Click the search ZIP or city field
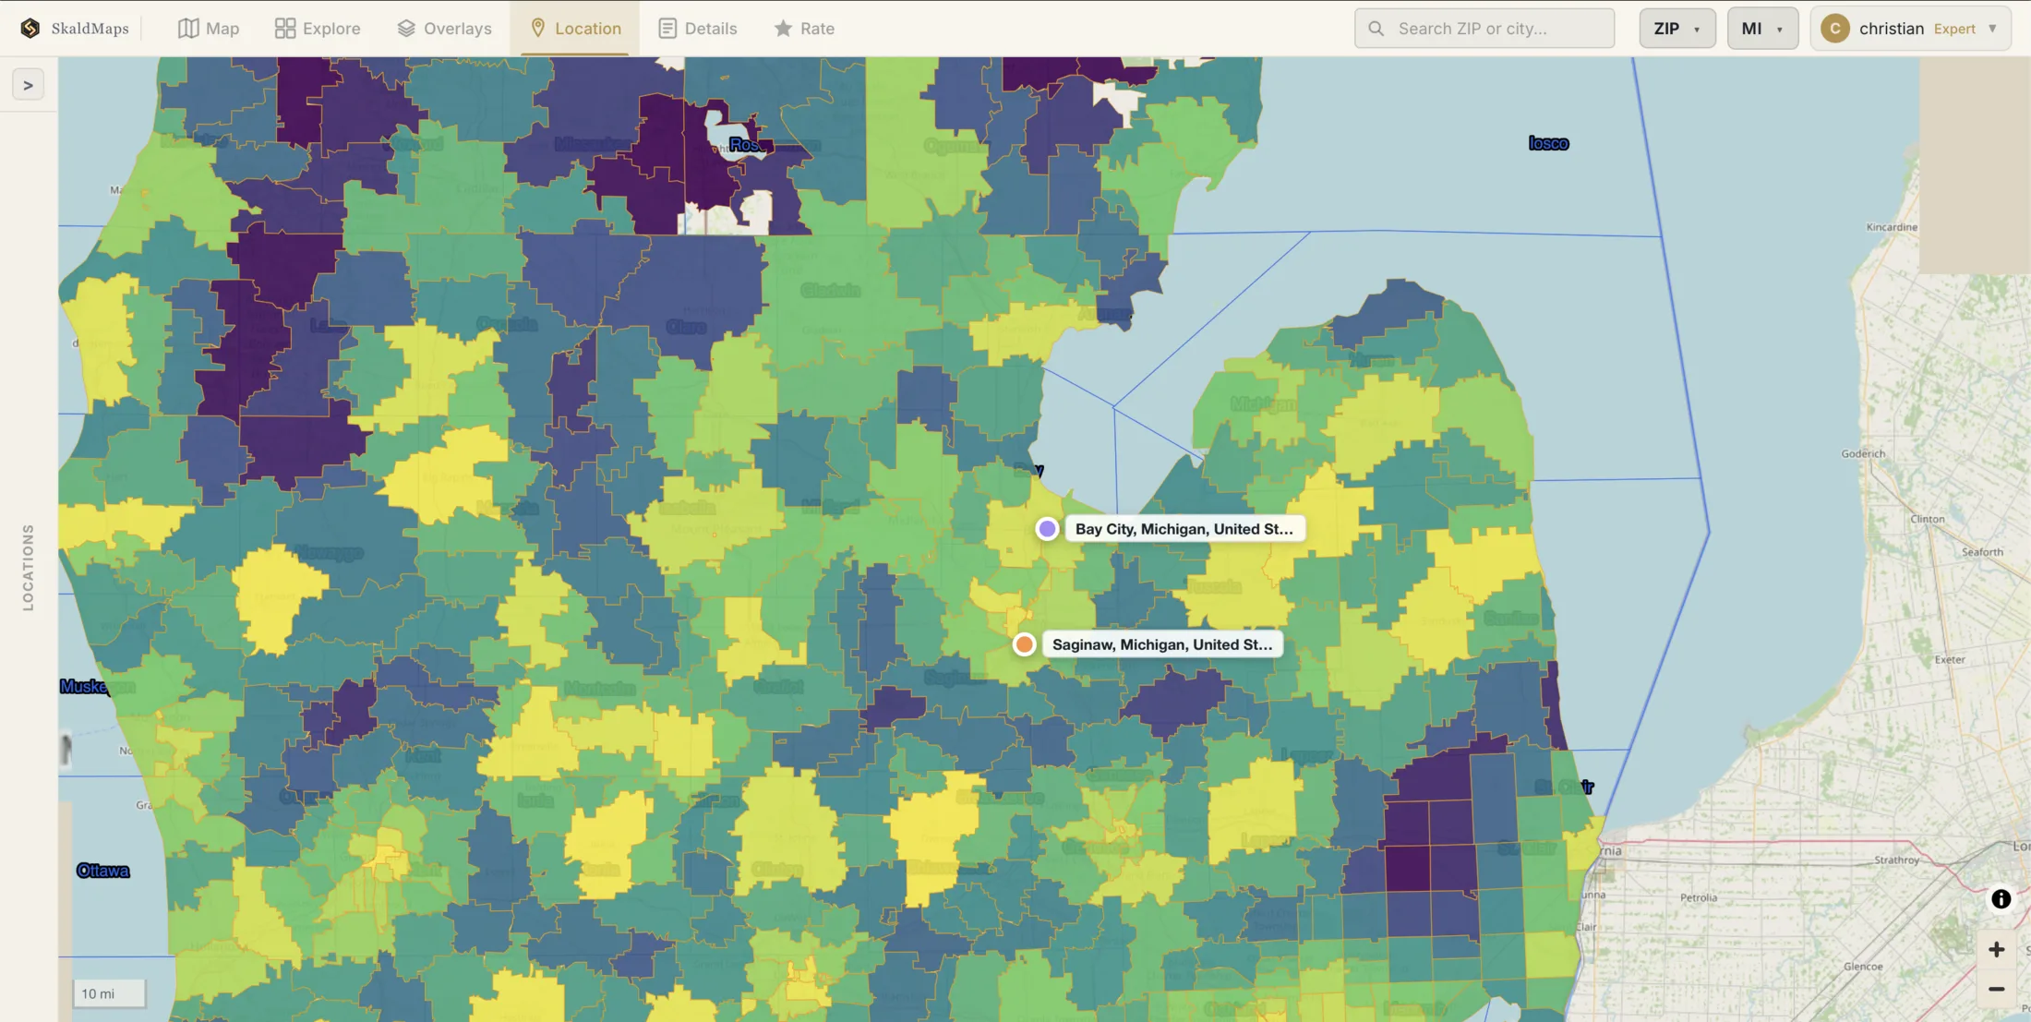2031x1022 pixels. [x=1484, y=28]
